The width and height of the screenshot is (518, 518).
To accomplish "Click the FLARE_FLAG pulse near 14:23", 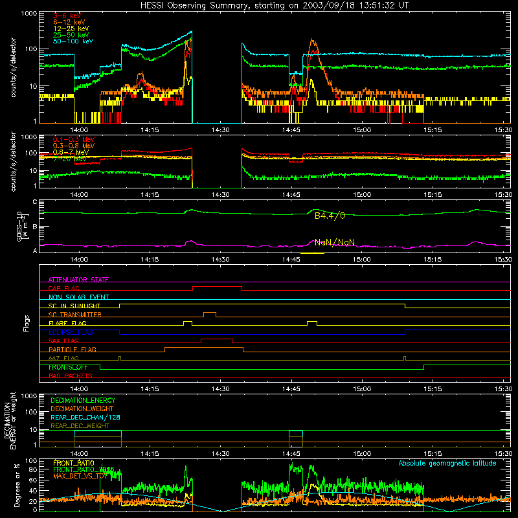I will (188, 321).
